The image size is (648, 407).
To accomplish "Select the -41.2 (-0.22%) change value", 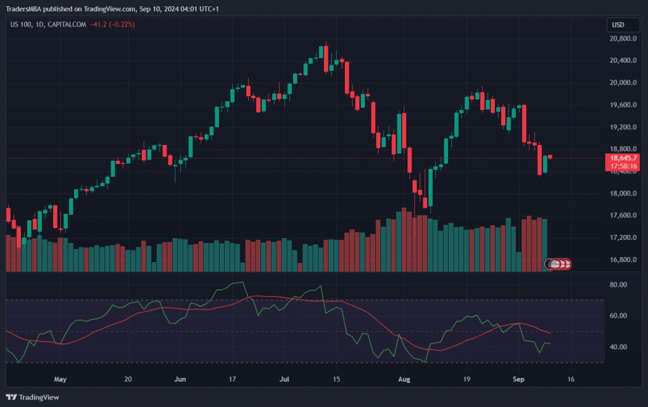I will pos(112,24).
